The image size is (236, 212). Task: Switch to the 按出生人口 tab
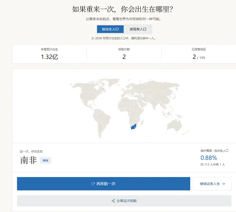point(110,29)
